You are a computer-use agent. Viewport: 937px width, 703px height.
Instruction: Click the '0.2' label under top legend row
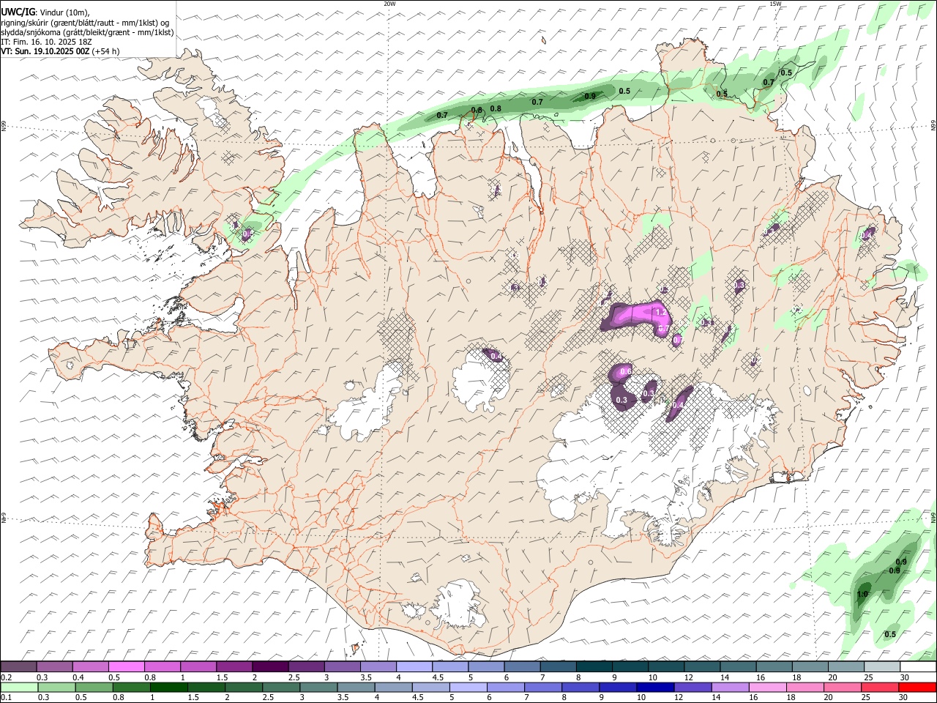pyautogui.click(x=7, y=677)
